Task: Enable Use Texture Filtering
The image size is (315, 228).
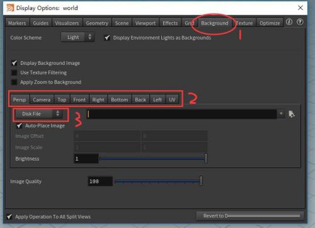Action: [x=14, y=72]
